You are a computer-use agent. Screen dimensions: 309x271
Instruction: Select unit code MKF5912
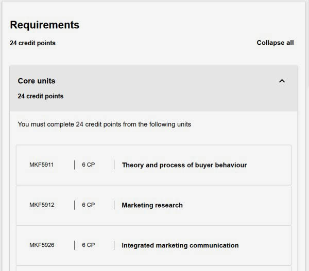pos(42,205)
